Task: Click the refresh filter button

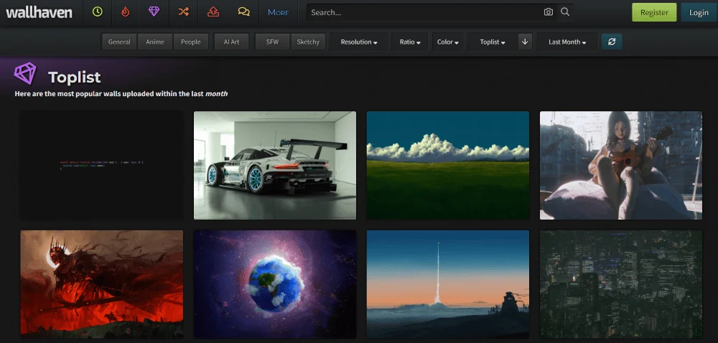Action: [x=612, y=42]
